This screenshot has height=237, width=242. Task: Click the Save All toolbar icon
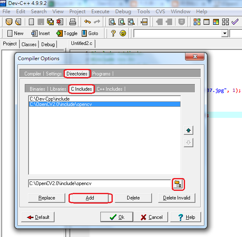point(50,22)
